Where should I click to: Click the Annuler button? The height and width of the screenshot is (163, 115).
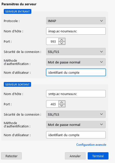pos(75,156)
